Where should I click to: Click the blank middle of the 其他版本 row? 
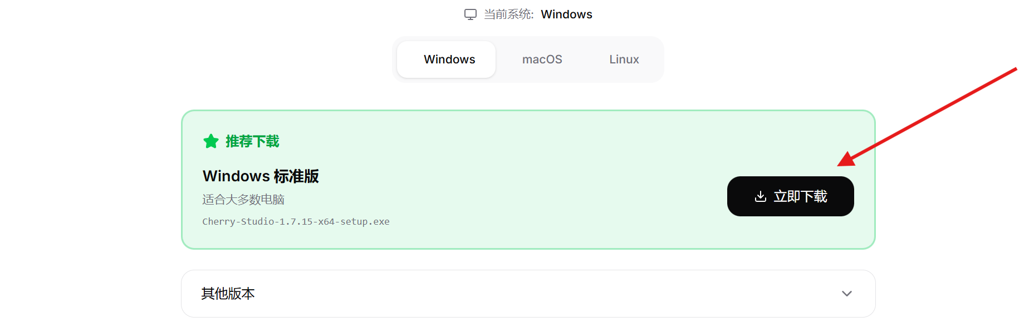pos(529,294)
